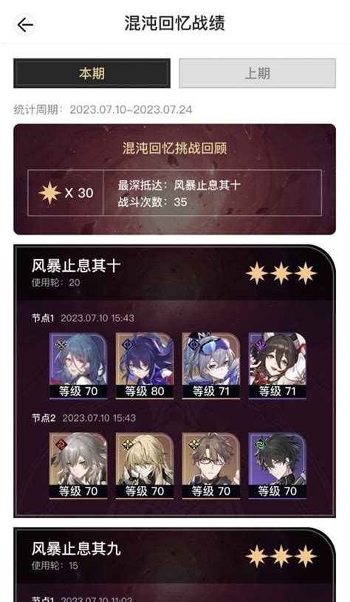Open the 风暴止息其九 stage header

174,556
